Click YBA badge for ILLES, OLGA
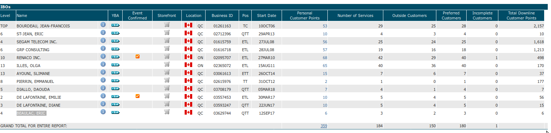The image size is (551, 133). tap(115, 65)
